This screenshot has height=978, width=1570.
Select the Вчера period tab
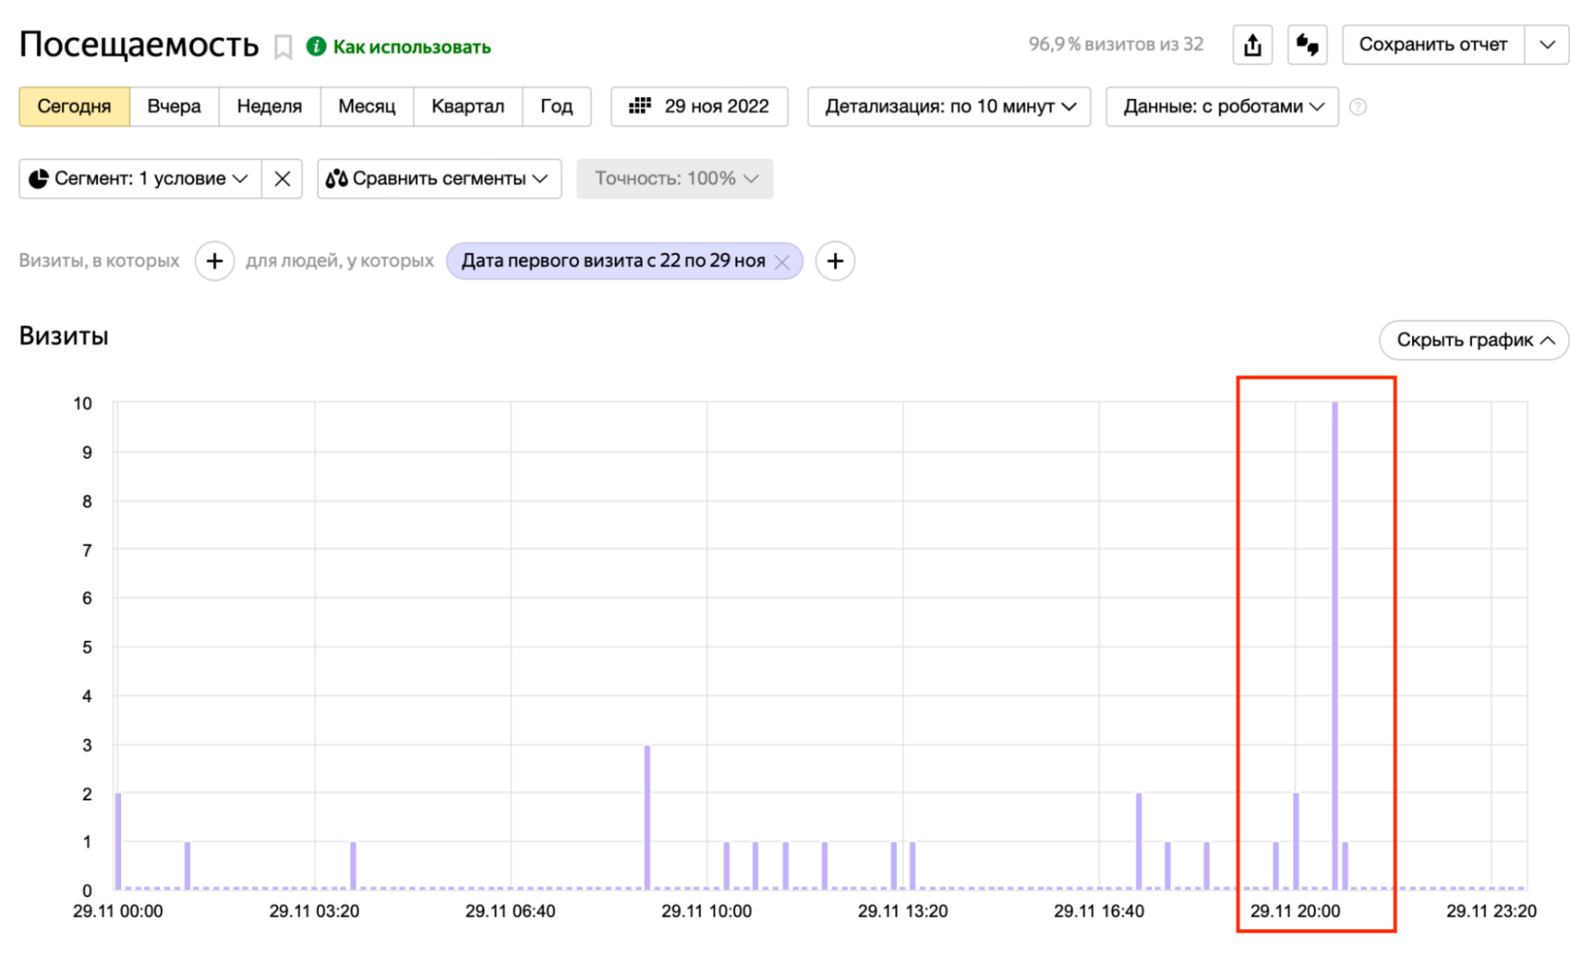pyautogui.click(x=173, y=107)
